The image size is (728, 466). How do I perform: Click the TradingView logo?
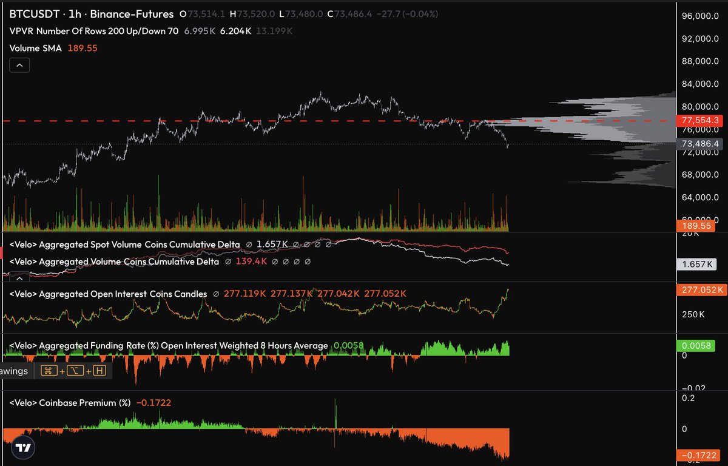23,448
